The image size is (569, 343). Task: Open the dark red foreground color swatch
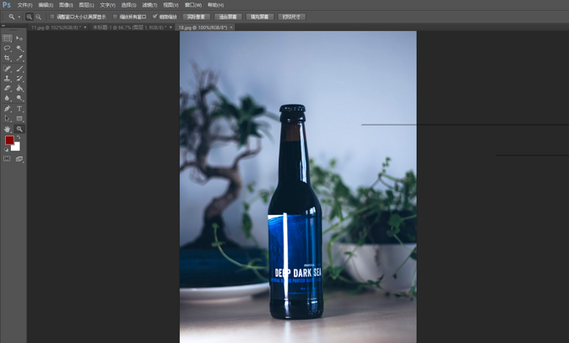pyautogui.click(x=9, y=140)
